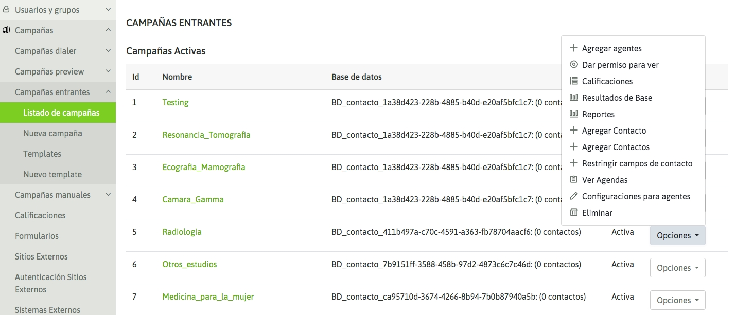Click the chart icon beside Resultados de Base
735x315 pixels.
(x=574, y=98)
